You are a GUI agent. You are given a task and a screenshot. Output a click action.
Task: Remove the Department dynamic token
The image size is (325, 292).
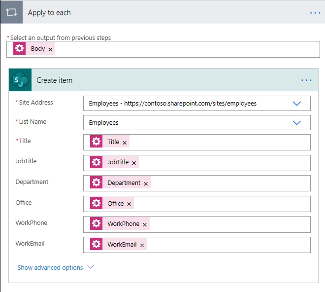(146, 183)
